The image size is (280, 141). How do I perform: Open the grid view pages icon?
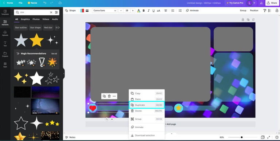pyautogui.click(x=262, y=137)
